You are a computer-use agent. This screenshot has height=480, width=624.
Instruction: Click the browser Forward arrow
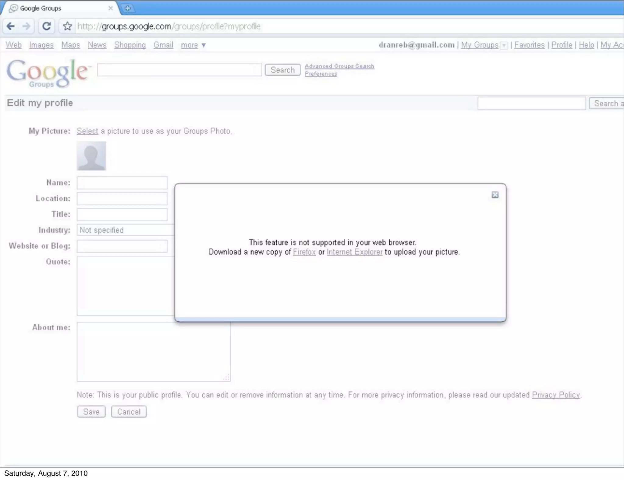tap(27, 26)
